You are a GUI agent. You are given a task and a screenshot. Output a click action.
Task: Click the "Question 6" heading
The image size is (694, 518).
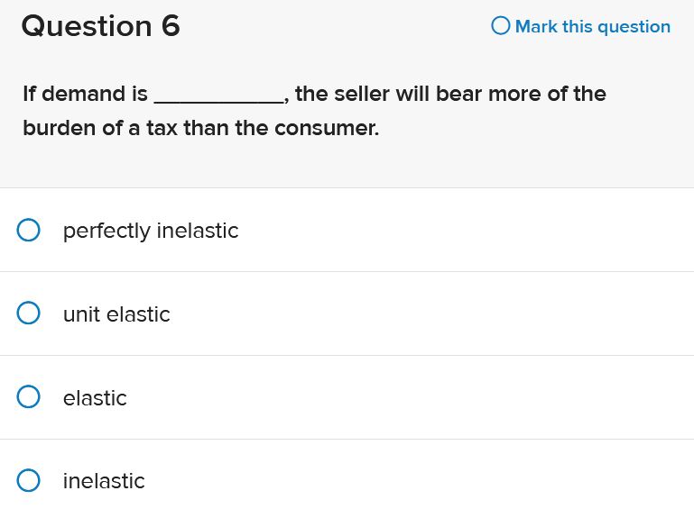pos(100,26)
